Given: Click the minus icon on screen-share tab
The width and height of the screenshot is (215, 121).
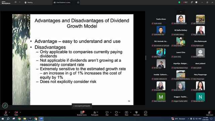Looking at the screenshot, I should click(x=78, y=2).
